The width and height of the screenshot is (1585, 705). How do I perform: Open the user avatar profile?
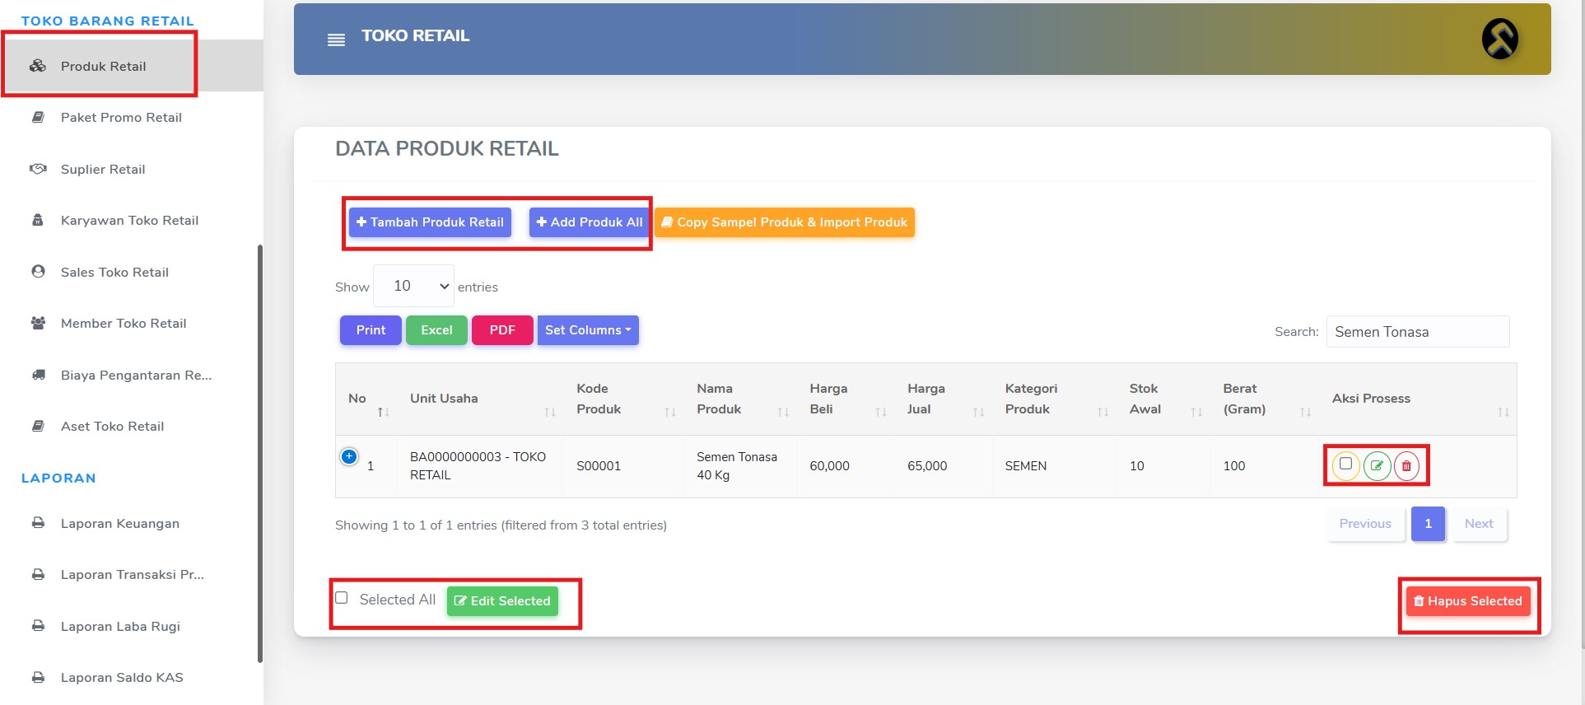pyautogui.click(x=1499, y=39)
